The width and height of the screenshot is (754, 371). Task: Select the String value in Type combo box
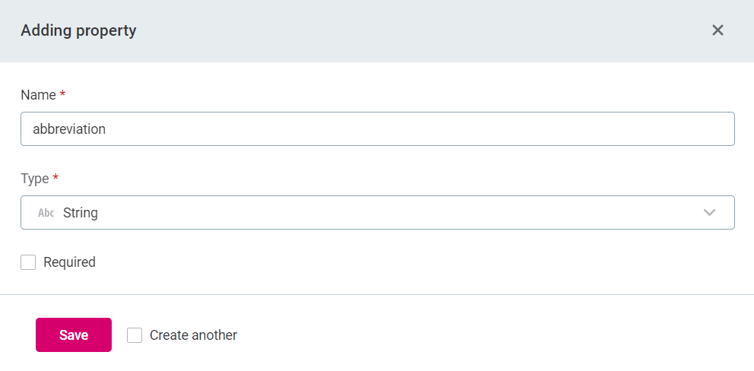pyautogui.click(x=81, y=213)
